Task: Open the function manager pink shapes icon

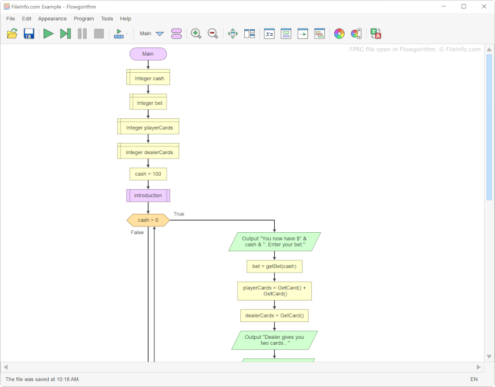Action: click(x=177, y=33)
